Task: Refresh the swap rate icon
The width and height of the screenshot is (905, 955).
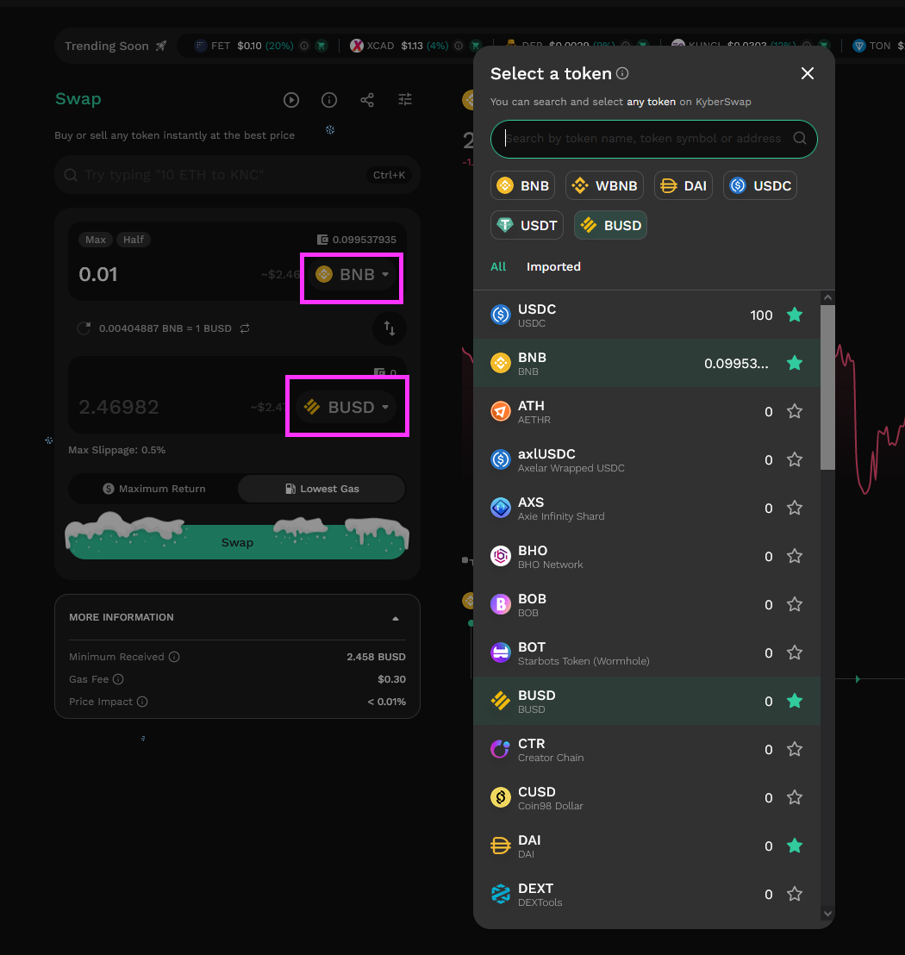Action: [x=84, y=328]
